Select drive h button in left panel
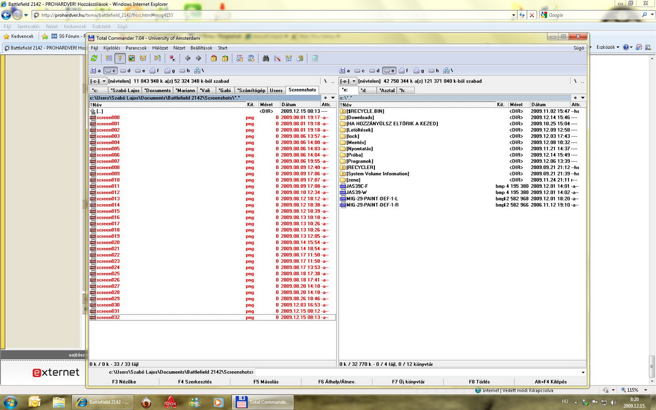 [184, 71]
